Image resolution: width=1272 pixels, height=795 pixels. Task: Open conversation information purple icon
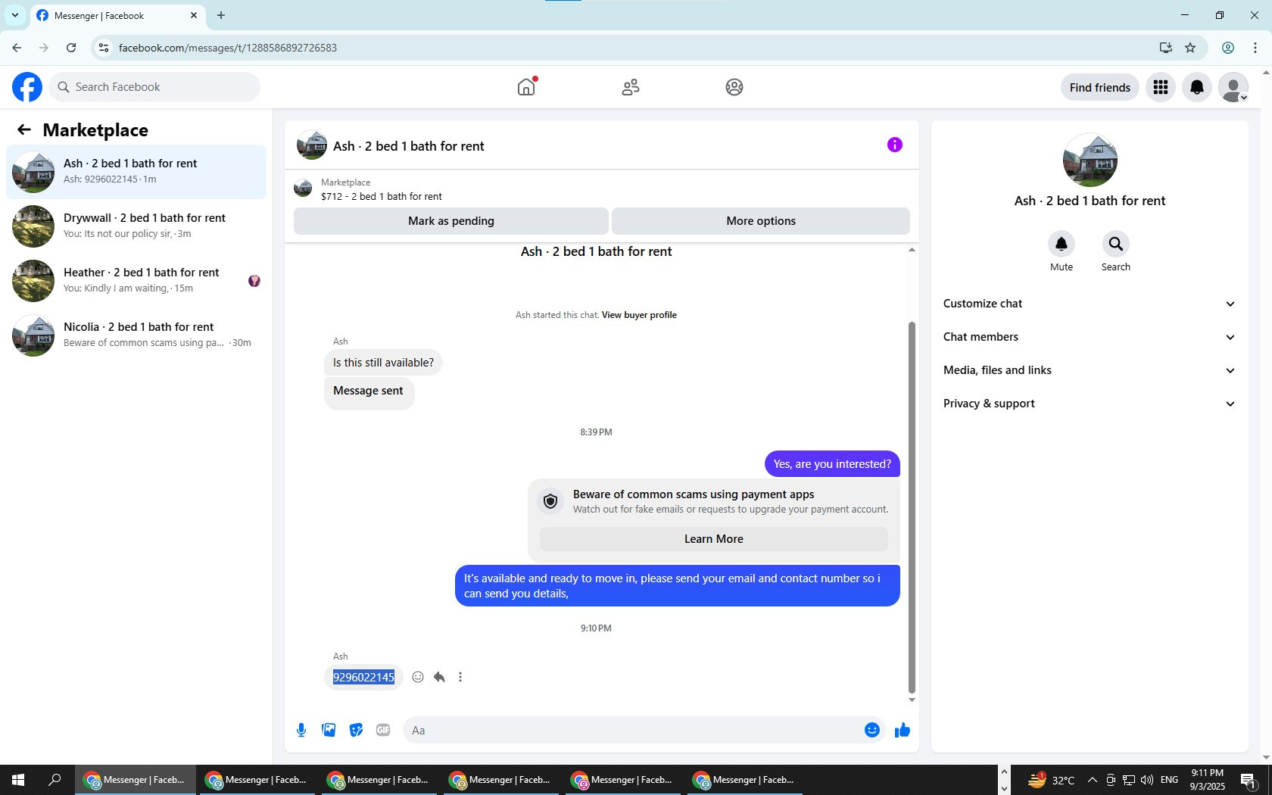point(895,145)
